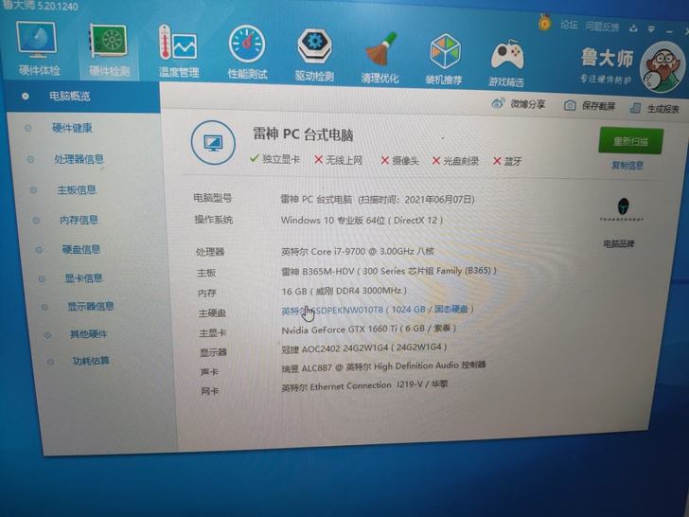Click the 鲁大师 mascot avatar
The image size is (689, 517).
[662, 67]
